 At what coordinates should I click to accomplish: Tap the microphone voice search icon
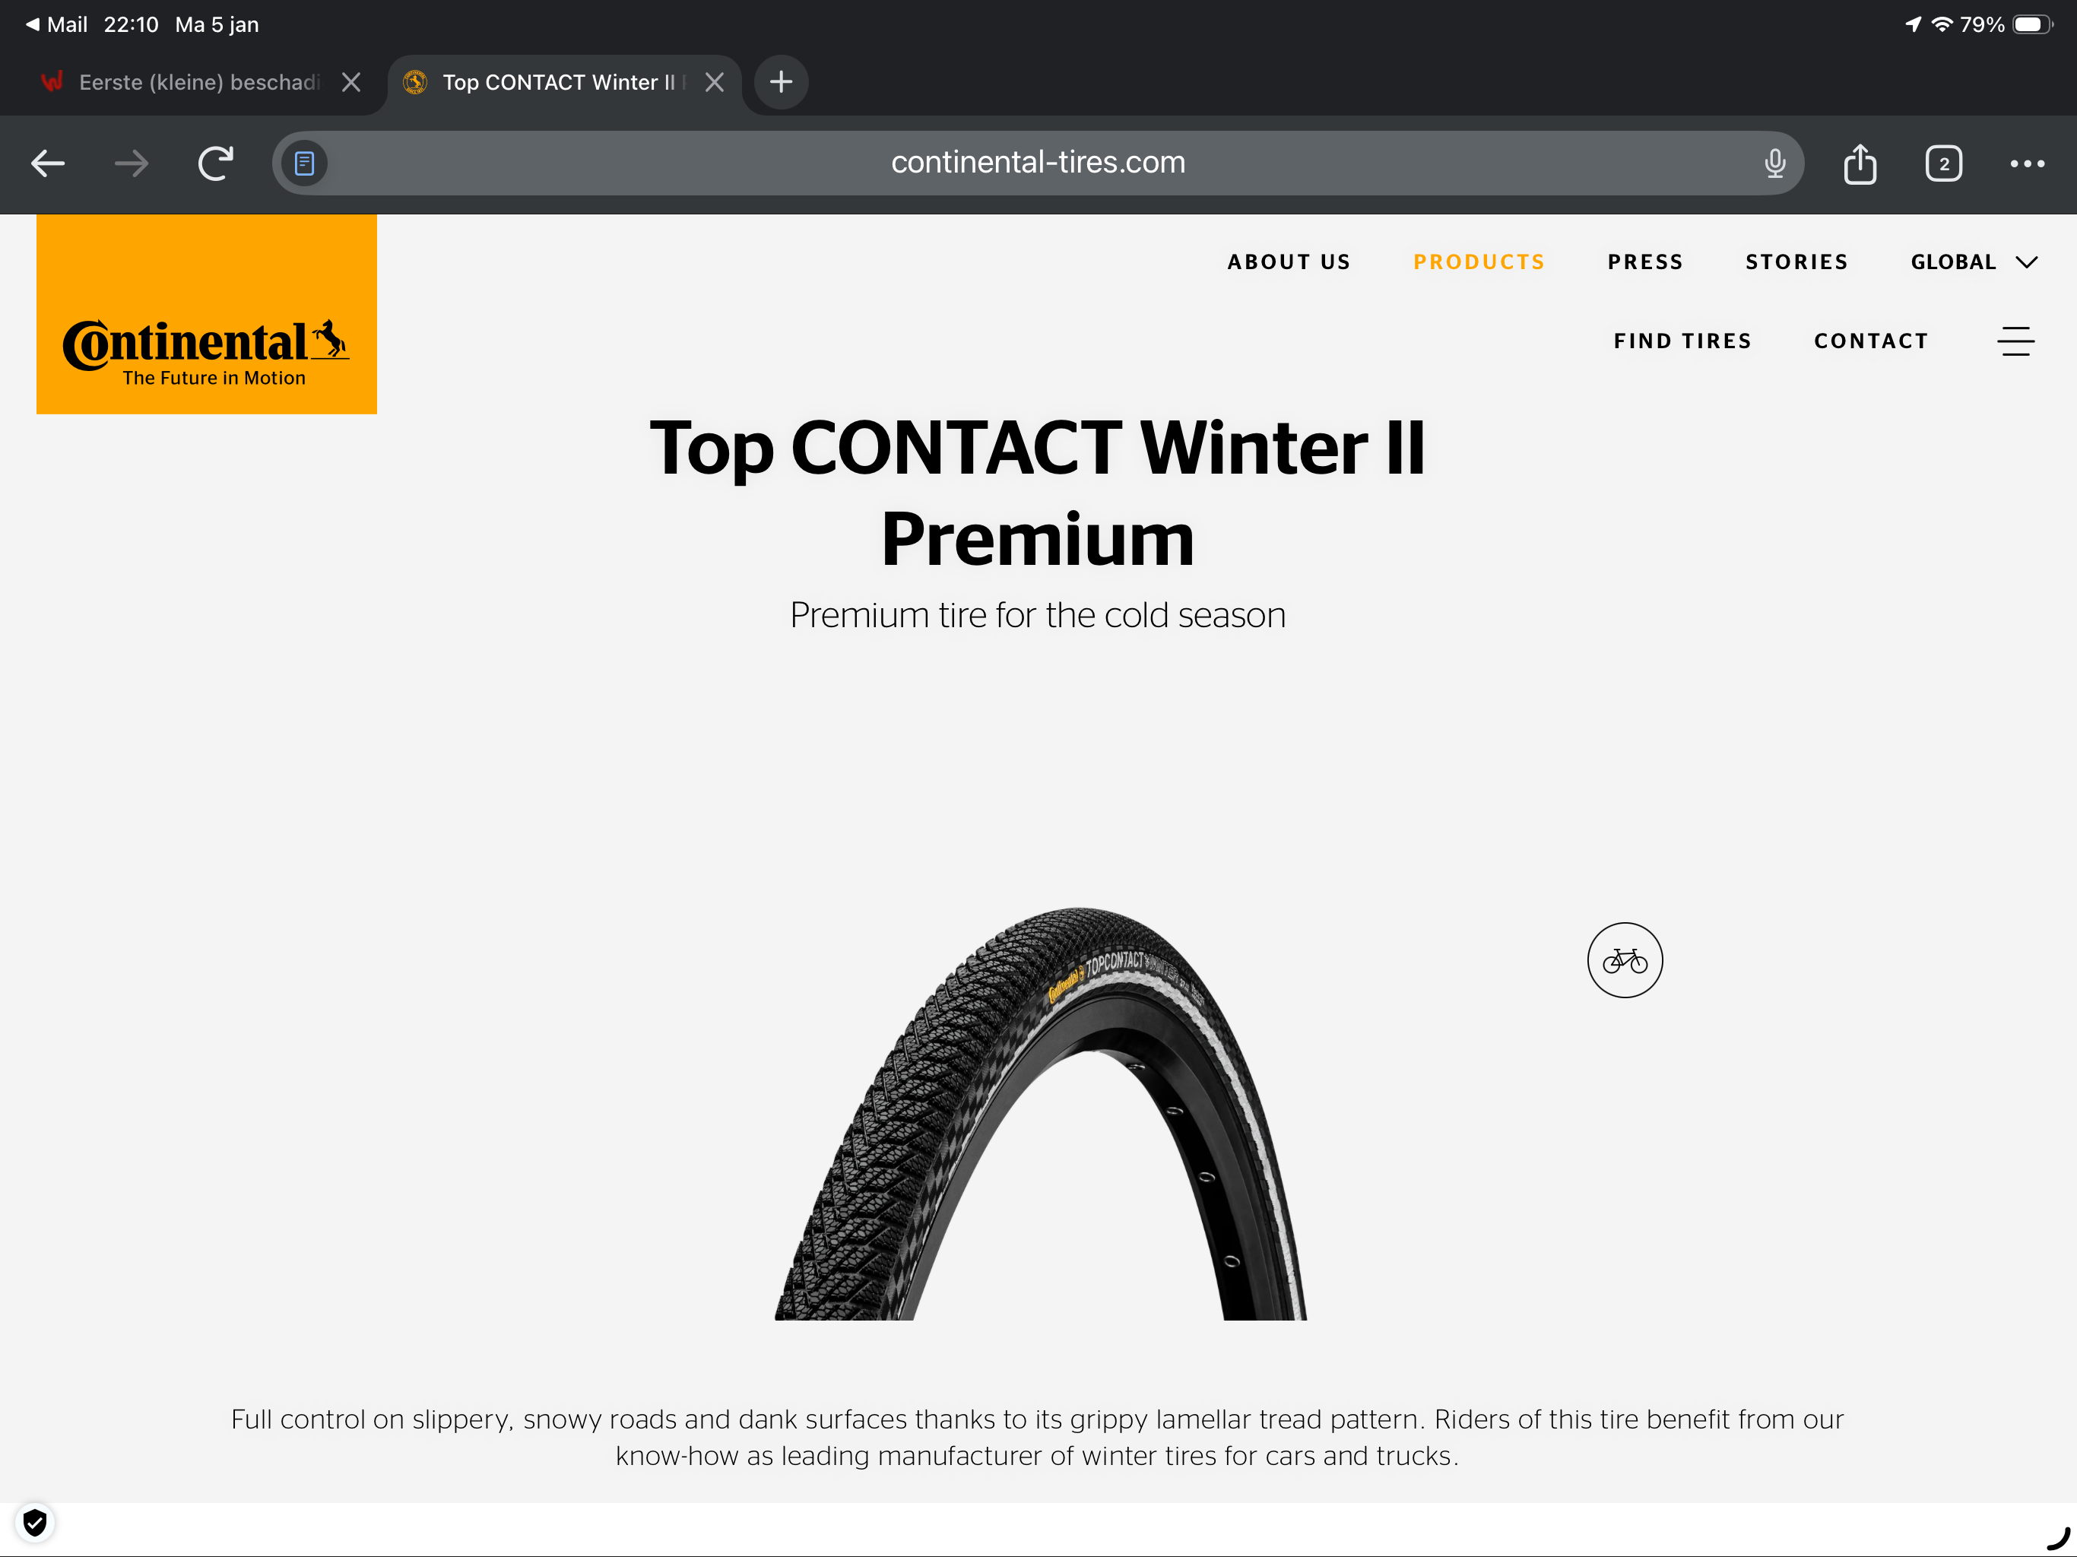[1774, 163]
